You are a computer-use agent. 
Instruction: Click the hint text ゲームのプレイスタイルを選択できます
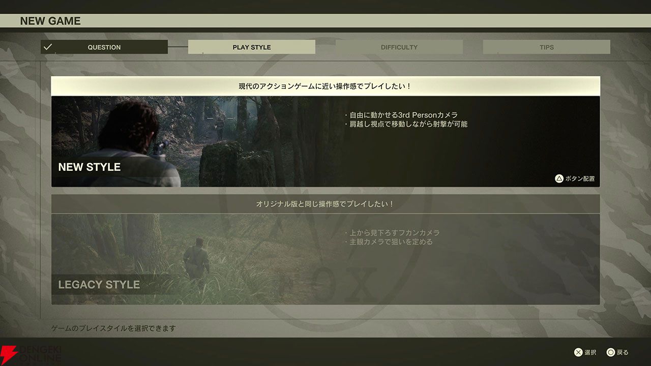pyautogui.click(x=113, y=328)
